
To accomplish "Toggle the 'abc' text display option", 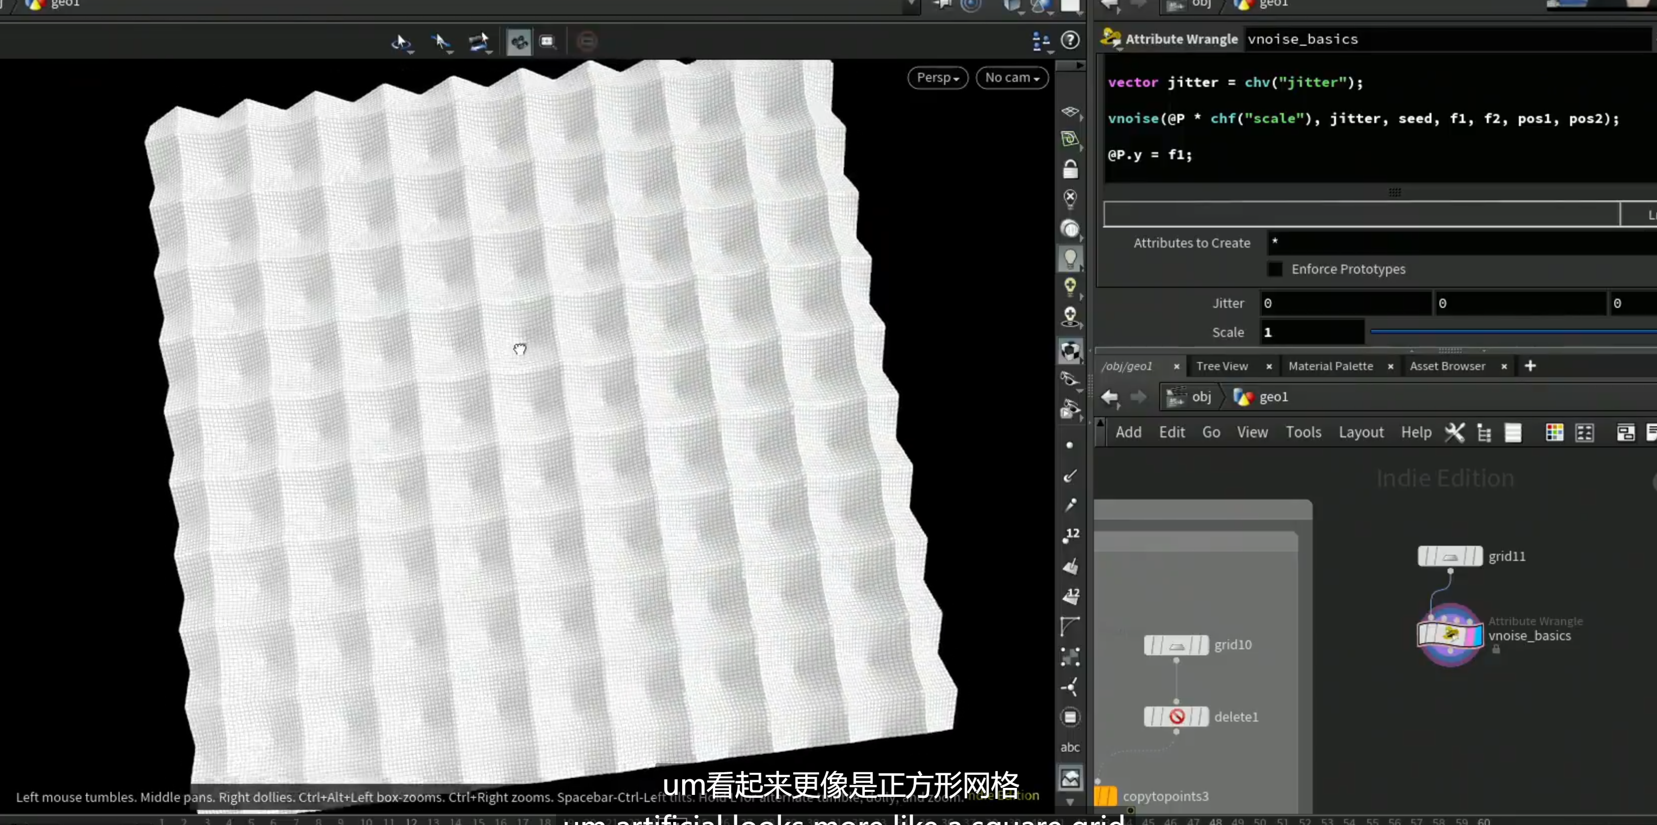I will tap(1070, 747).
